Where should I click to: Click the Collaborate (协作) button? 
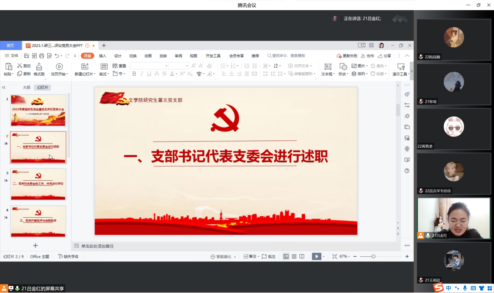(367, 56)
